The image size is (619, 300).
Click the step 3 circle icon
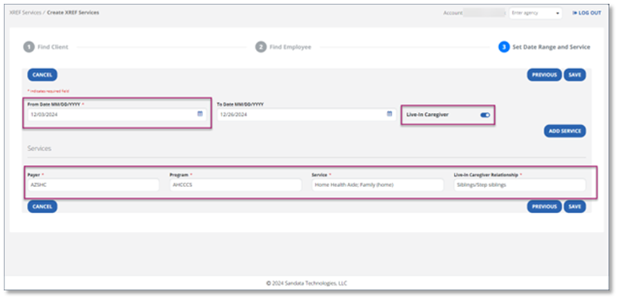pyautogui.click(x=504, y=47)
